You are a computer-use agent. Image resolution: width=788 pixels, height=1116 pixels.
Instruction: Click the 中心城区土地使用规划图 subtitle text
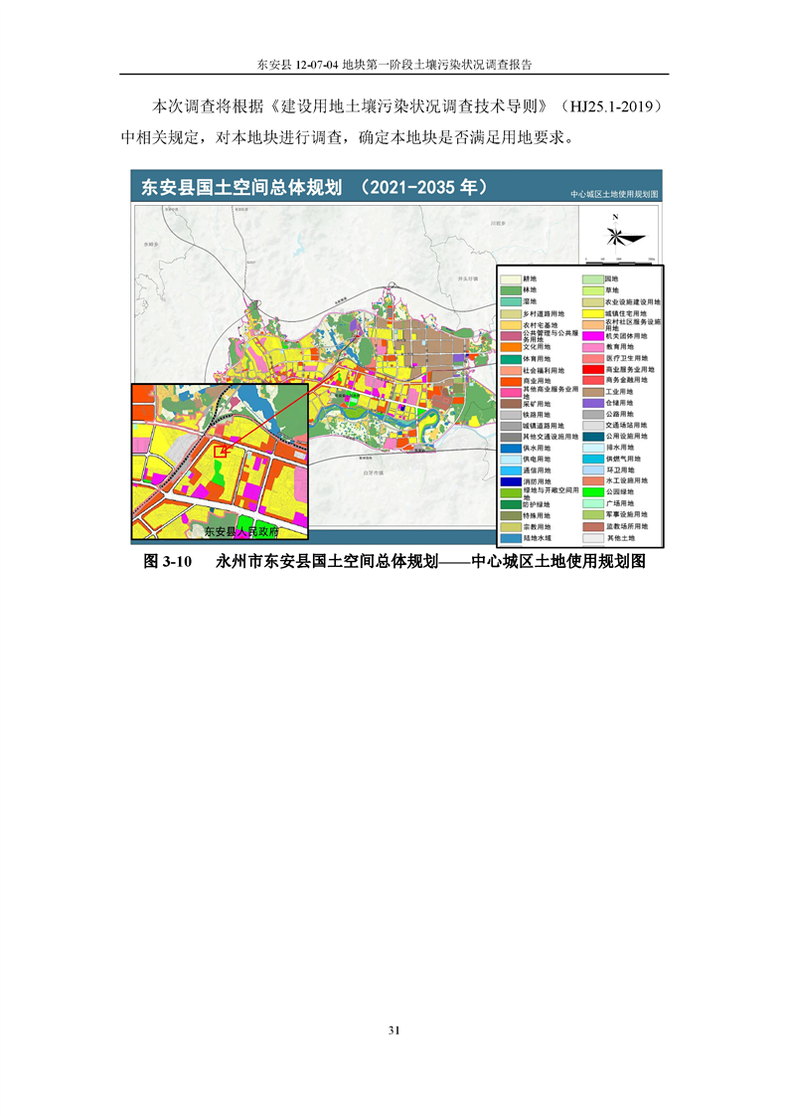(x=615, y=197)
